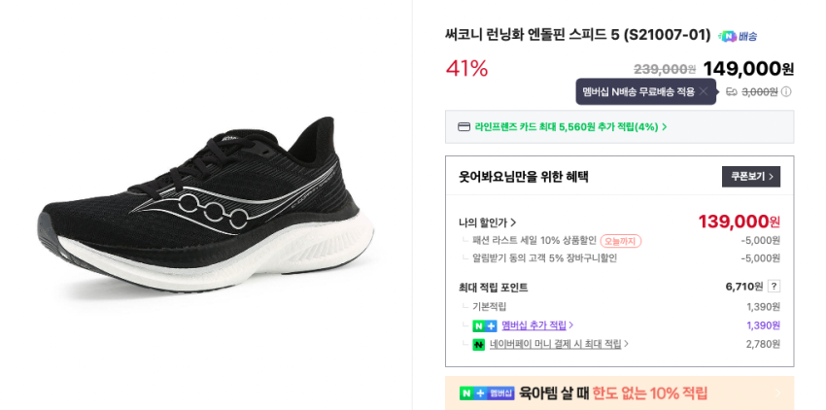
Task: Close the 멤버십 N배송 무료배송 tooltip
Action: click(704, 91)
